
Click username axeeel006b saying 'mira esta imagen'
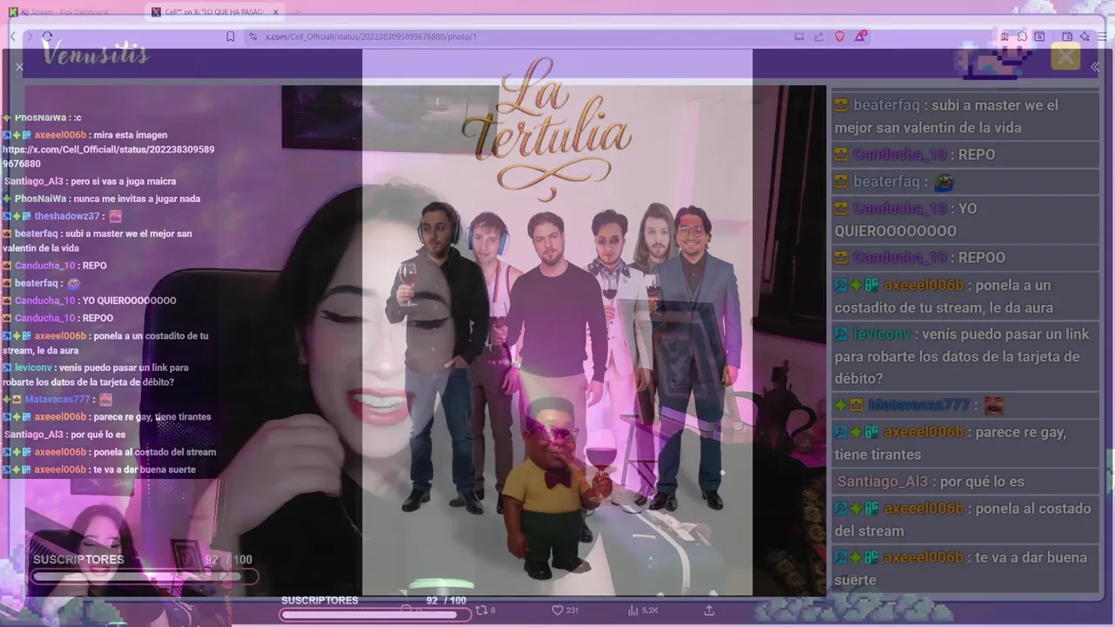coord(60,135)
